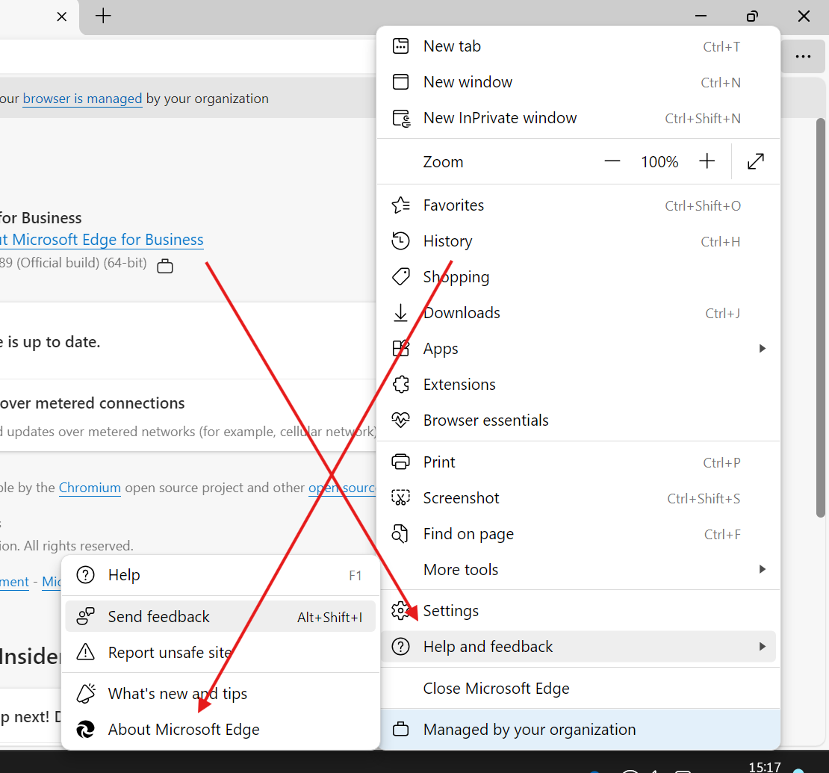
Task: Click the Find on page icon
Action: (x=400, y=534)
